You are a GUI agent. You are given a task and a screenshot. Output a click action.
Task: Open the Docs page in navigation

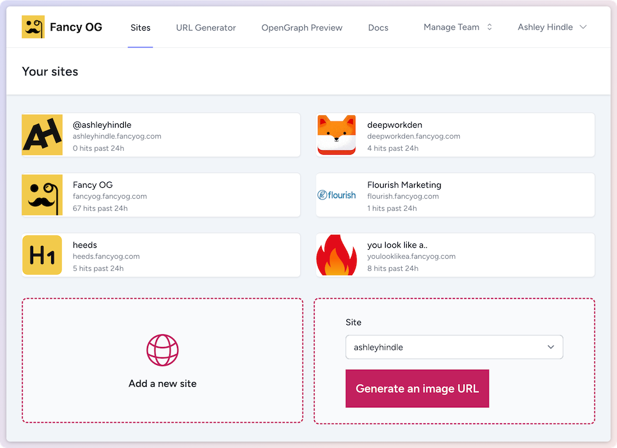coord(378,27)
